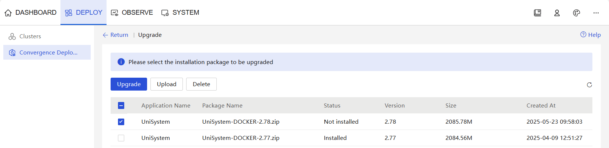The image size is (609, 148).
Task: Click the back arrow beside Return
Action: point(105,35)
